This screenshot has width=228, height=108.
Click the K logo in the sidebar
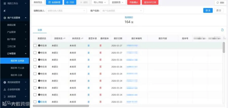click(5, 11)
